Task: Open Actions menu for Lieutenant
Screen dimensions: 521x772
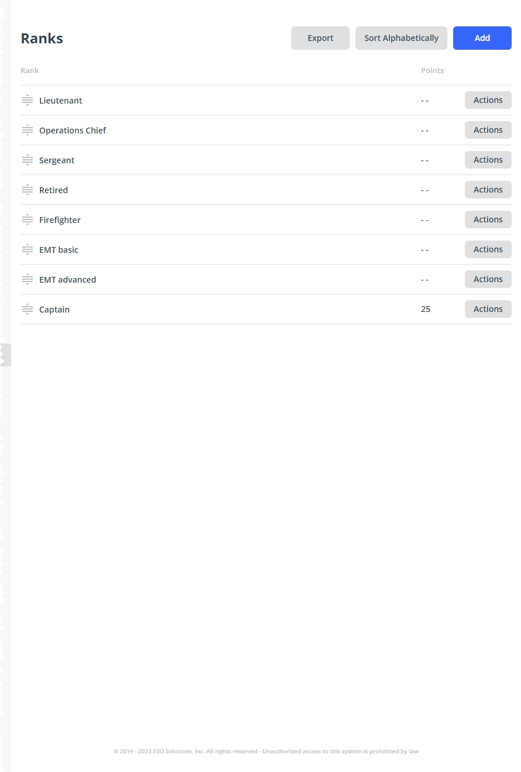Action: click(x=488, y=100)
